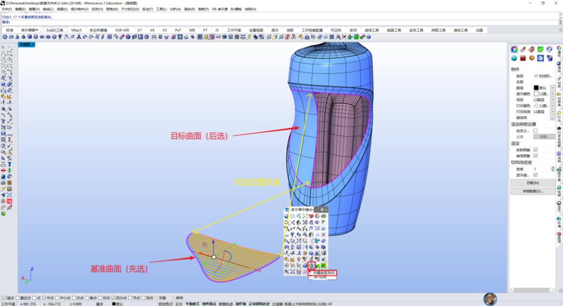The image size is (563, 306).
Task: Click the black 图层 layer color swatch
Action: click(536, 88)
